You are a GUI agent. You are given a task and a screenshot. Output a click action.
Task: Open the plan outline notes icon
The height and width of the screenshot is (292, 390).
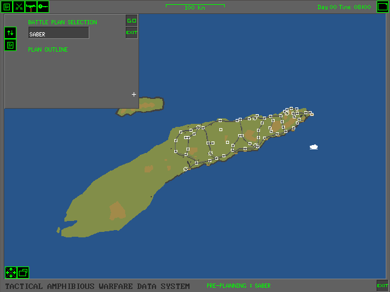(10, 45)
